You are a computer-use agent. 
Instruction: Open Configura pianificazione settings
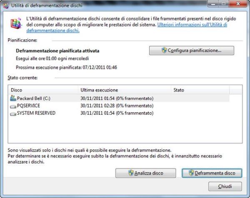pos(191,50)
